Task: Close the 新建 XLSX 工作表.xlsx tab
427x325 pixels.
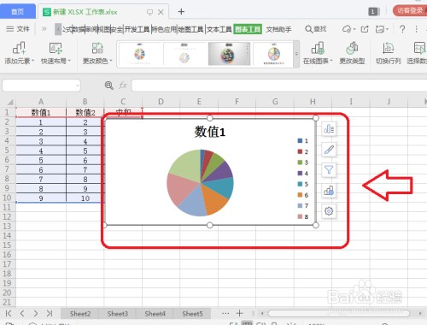Action: click(x=161, y=12)
